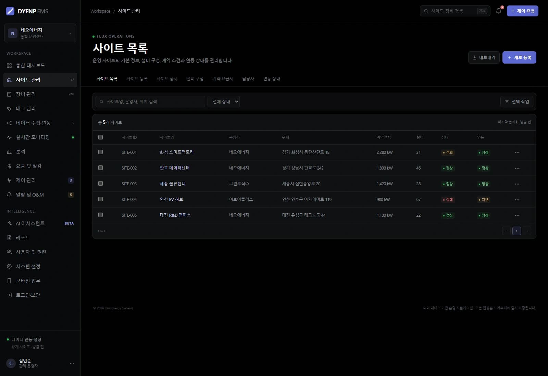Open 데이터 수집·연동 in the sidebar

(40, 123)
